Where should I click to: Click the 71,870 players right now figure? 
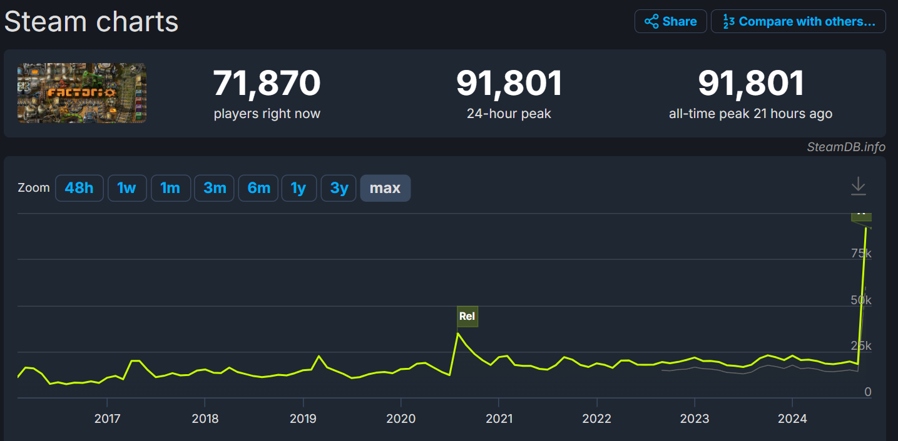[x=267, y=84]
